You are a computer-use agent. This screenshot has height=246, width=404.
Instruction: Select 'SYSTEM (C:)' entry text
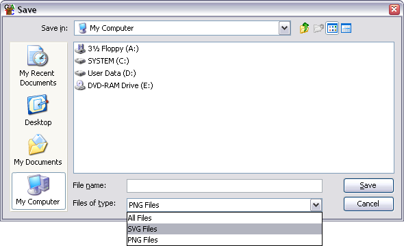point(108,61)
